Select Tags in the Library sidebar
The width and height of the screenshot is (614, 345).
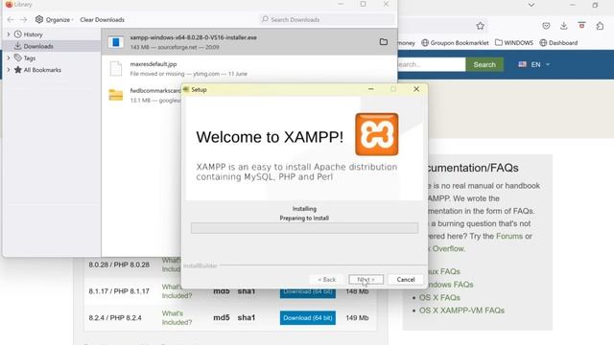[x=30, y=57]
